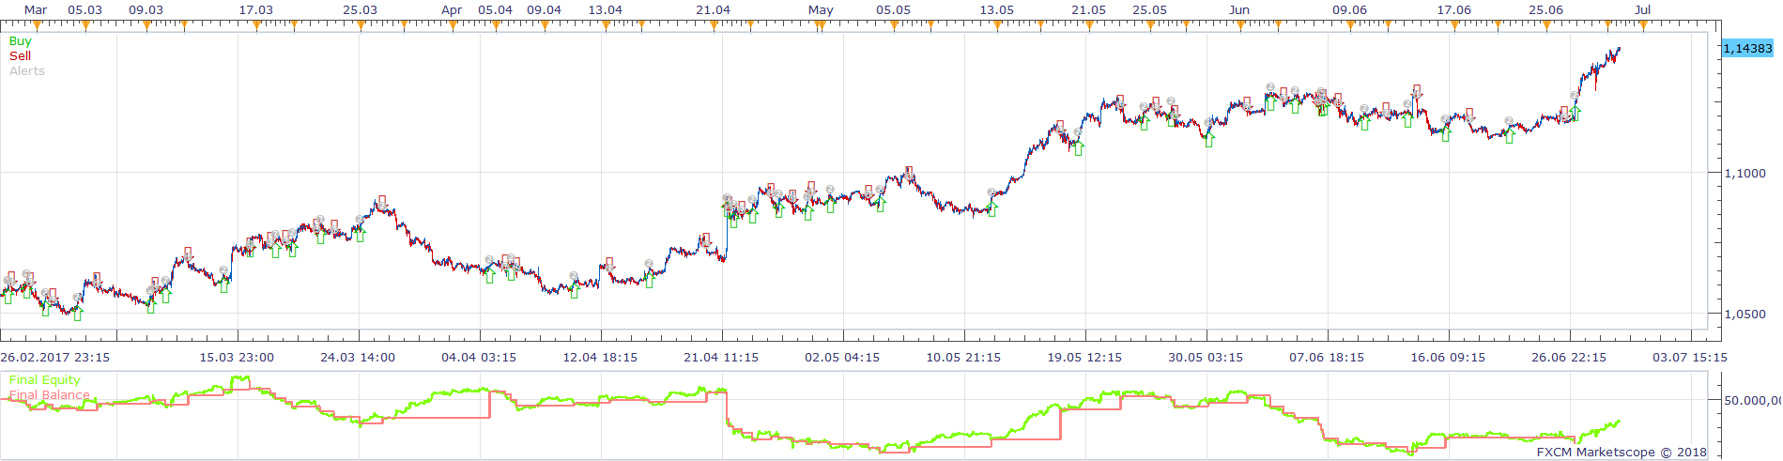The image size is (1783, 461).
Task: Click the 19.05 12:15 time label
Action: 1084,358
